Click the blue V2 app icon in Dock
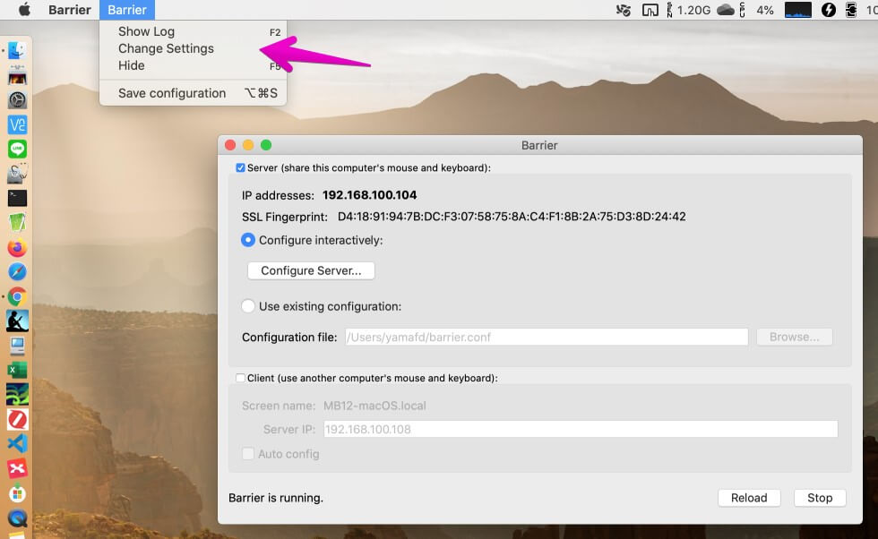 (x=17, y=124)
